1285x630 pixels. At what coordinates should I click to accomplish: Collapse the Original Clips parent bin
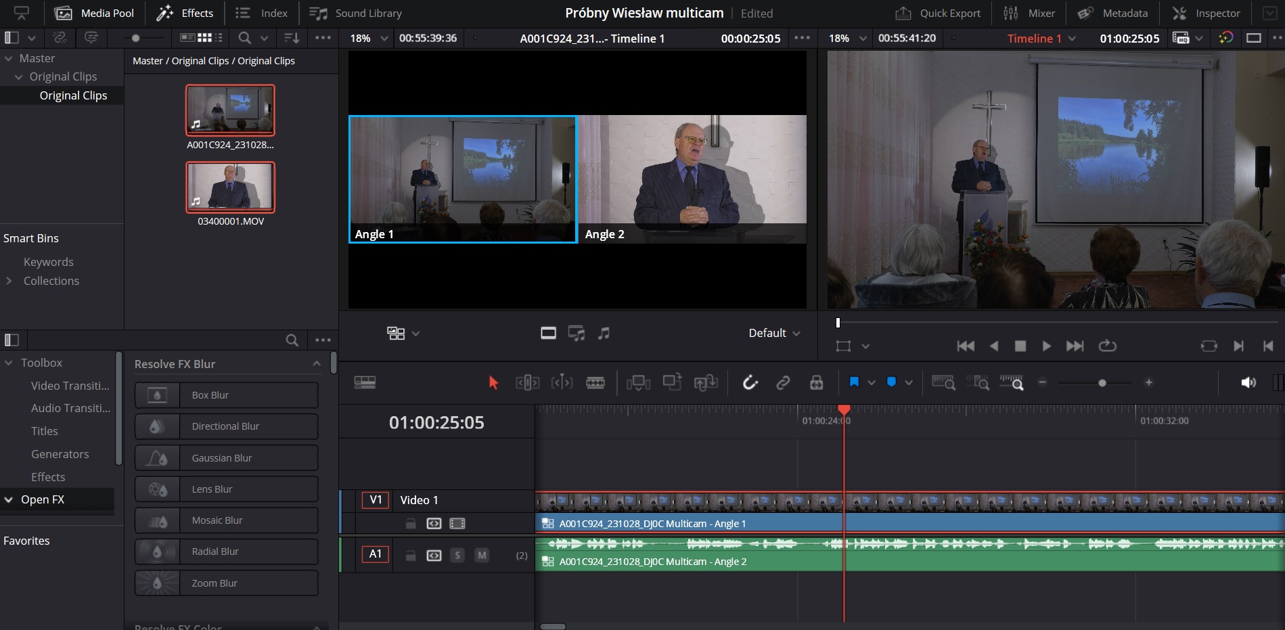19,77
